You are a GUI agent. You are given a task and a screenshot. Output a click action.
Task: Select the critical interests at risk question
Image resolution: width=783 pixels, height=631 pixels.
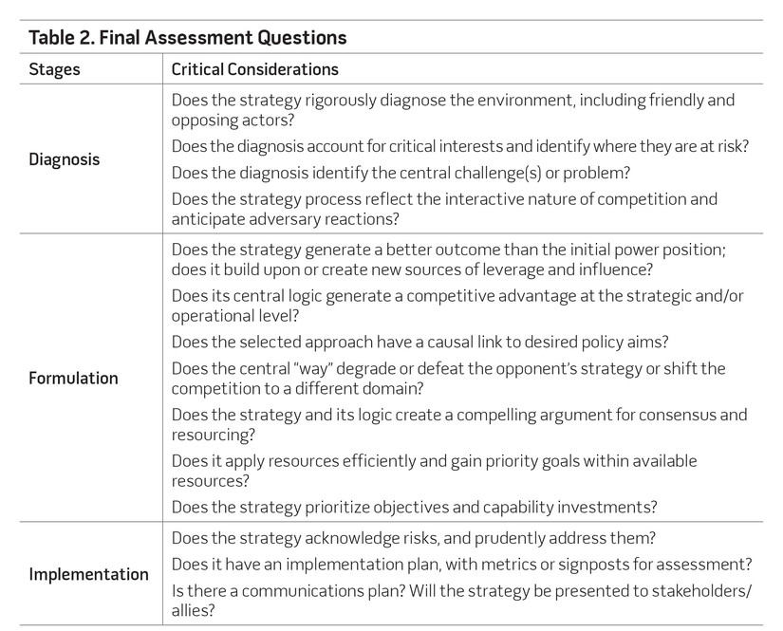tap(460, 146)
